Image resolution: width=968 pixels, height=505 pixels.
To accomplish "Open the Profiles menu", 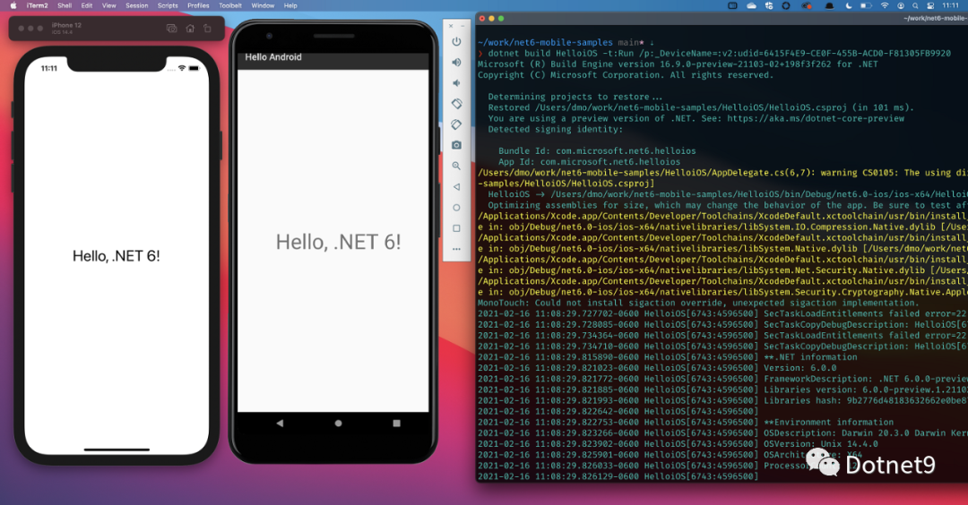I will (x=198, y=5).
